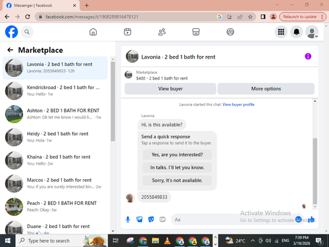Bookmark this page with star

click(250, 16)
